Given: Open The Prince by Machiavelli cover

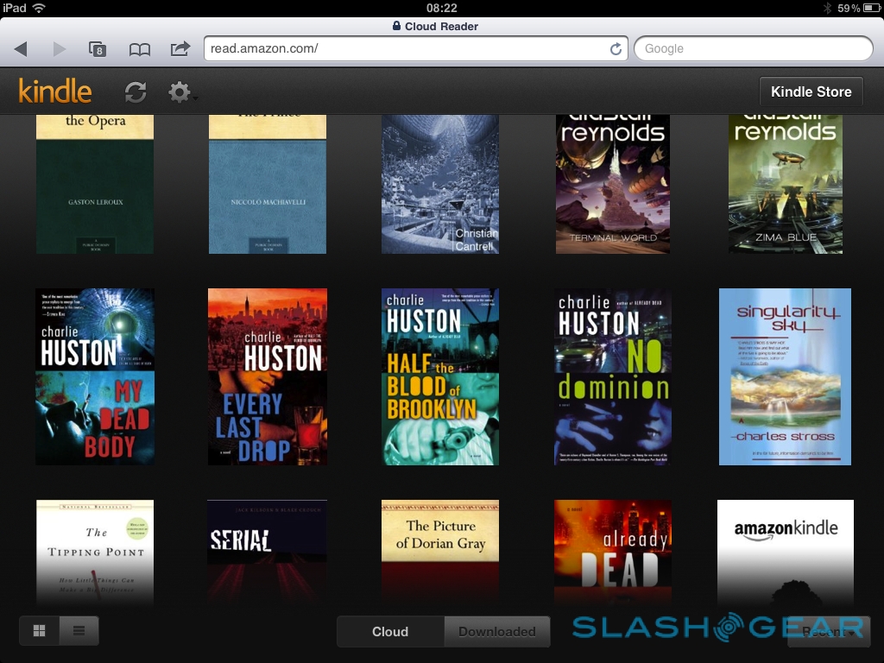Looking at the screenshot, I should 268,185.
